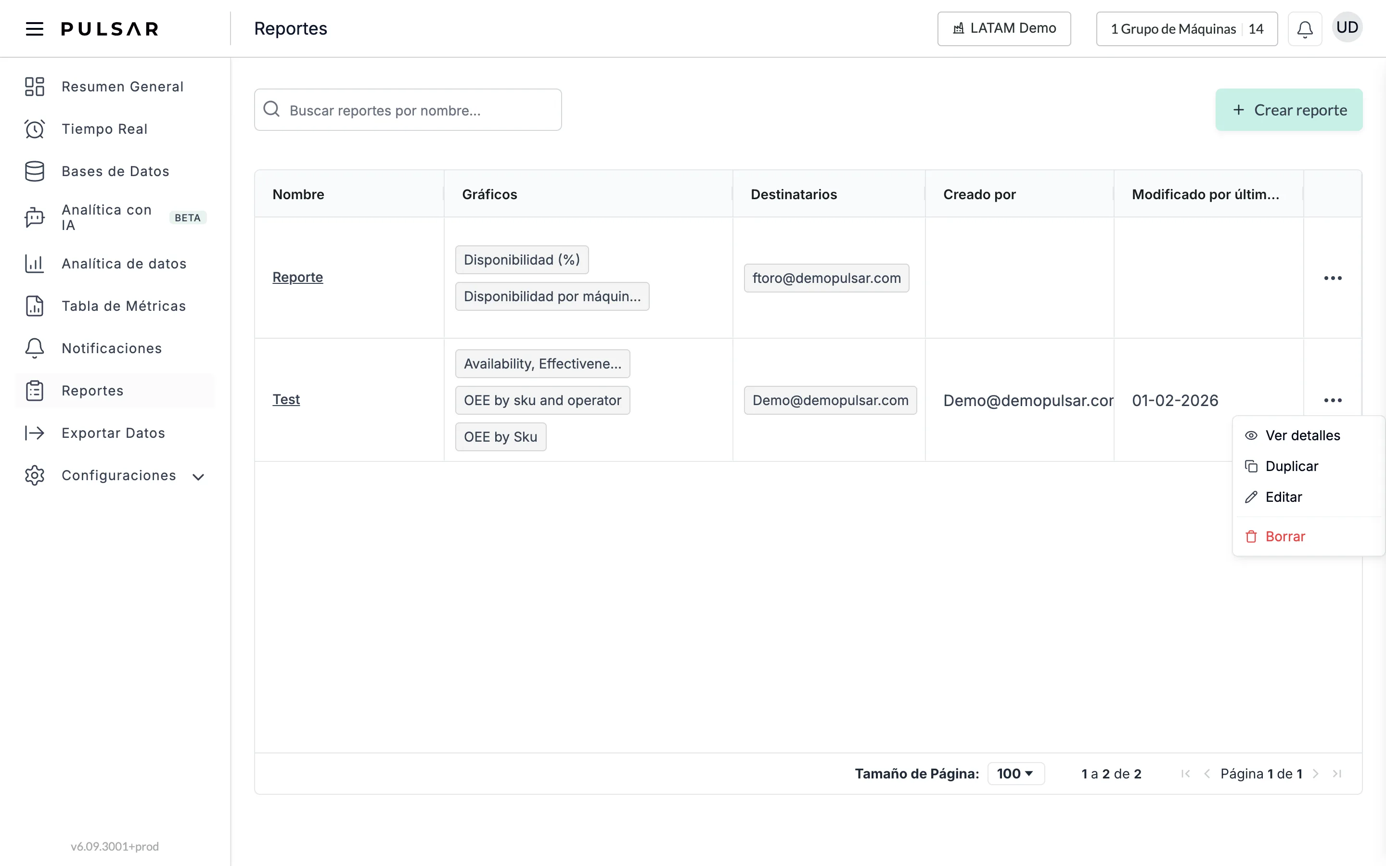Viewport: 1386px width, 866px height.
Task: Click the Crear reporte button
Action: coord(1289,110)
